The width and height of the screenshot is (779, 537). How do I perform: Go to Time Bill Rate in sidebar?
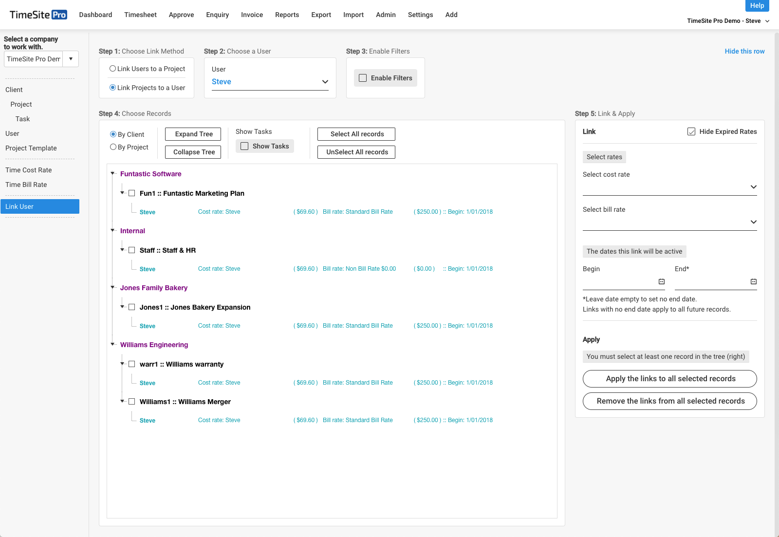(26, 185)
